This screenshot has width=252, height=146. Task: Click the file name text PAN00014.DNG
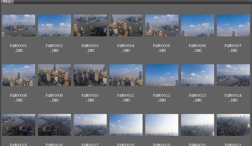tap(233, 98)
